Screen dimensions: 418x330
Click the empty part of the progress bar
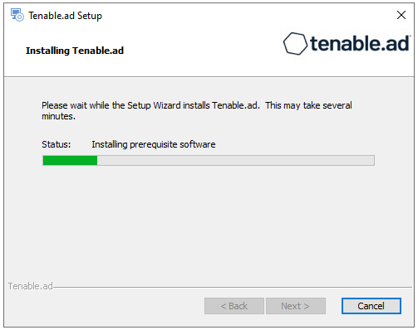click(x=236, y=161)
